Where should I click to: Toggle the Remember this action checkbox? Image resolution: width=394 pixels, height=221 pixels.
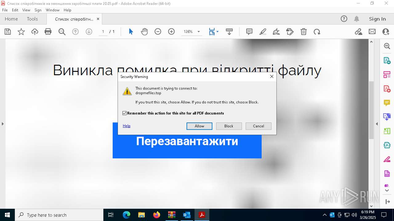pos(124,113)
